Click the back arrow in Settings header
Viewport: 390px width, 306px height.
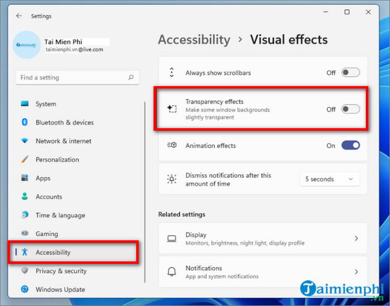(19, 16)
